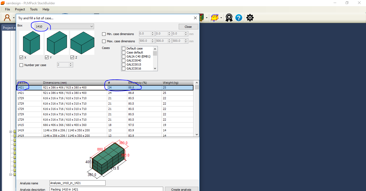
Task: Sort by the # column header
Action: 117,83
